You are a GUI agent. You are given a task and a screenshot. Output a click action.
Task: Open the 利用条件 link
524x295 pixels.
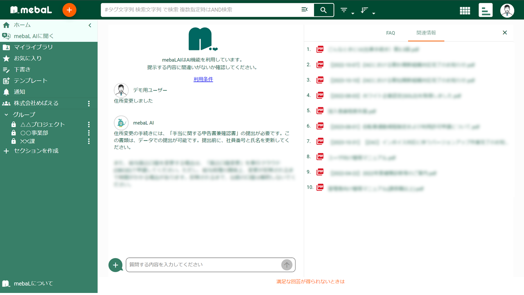(x=203, y=79)
